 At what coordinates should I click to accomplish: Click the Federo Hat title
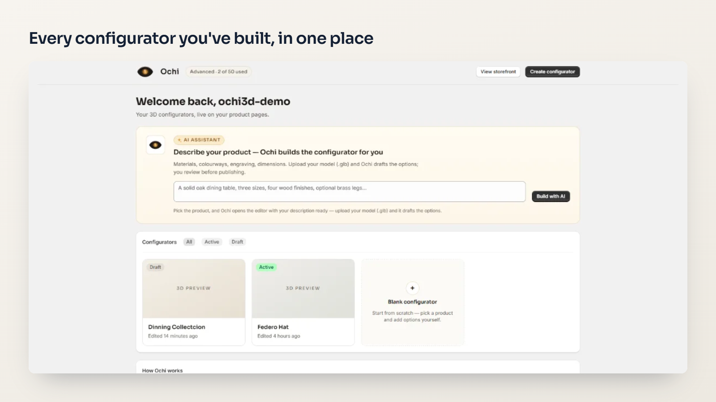[x=273, y=327]
